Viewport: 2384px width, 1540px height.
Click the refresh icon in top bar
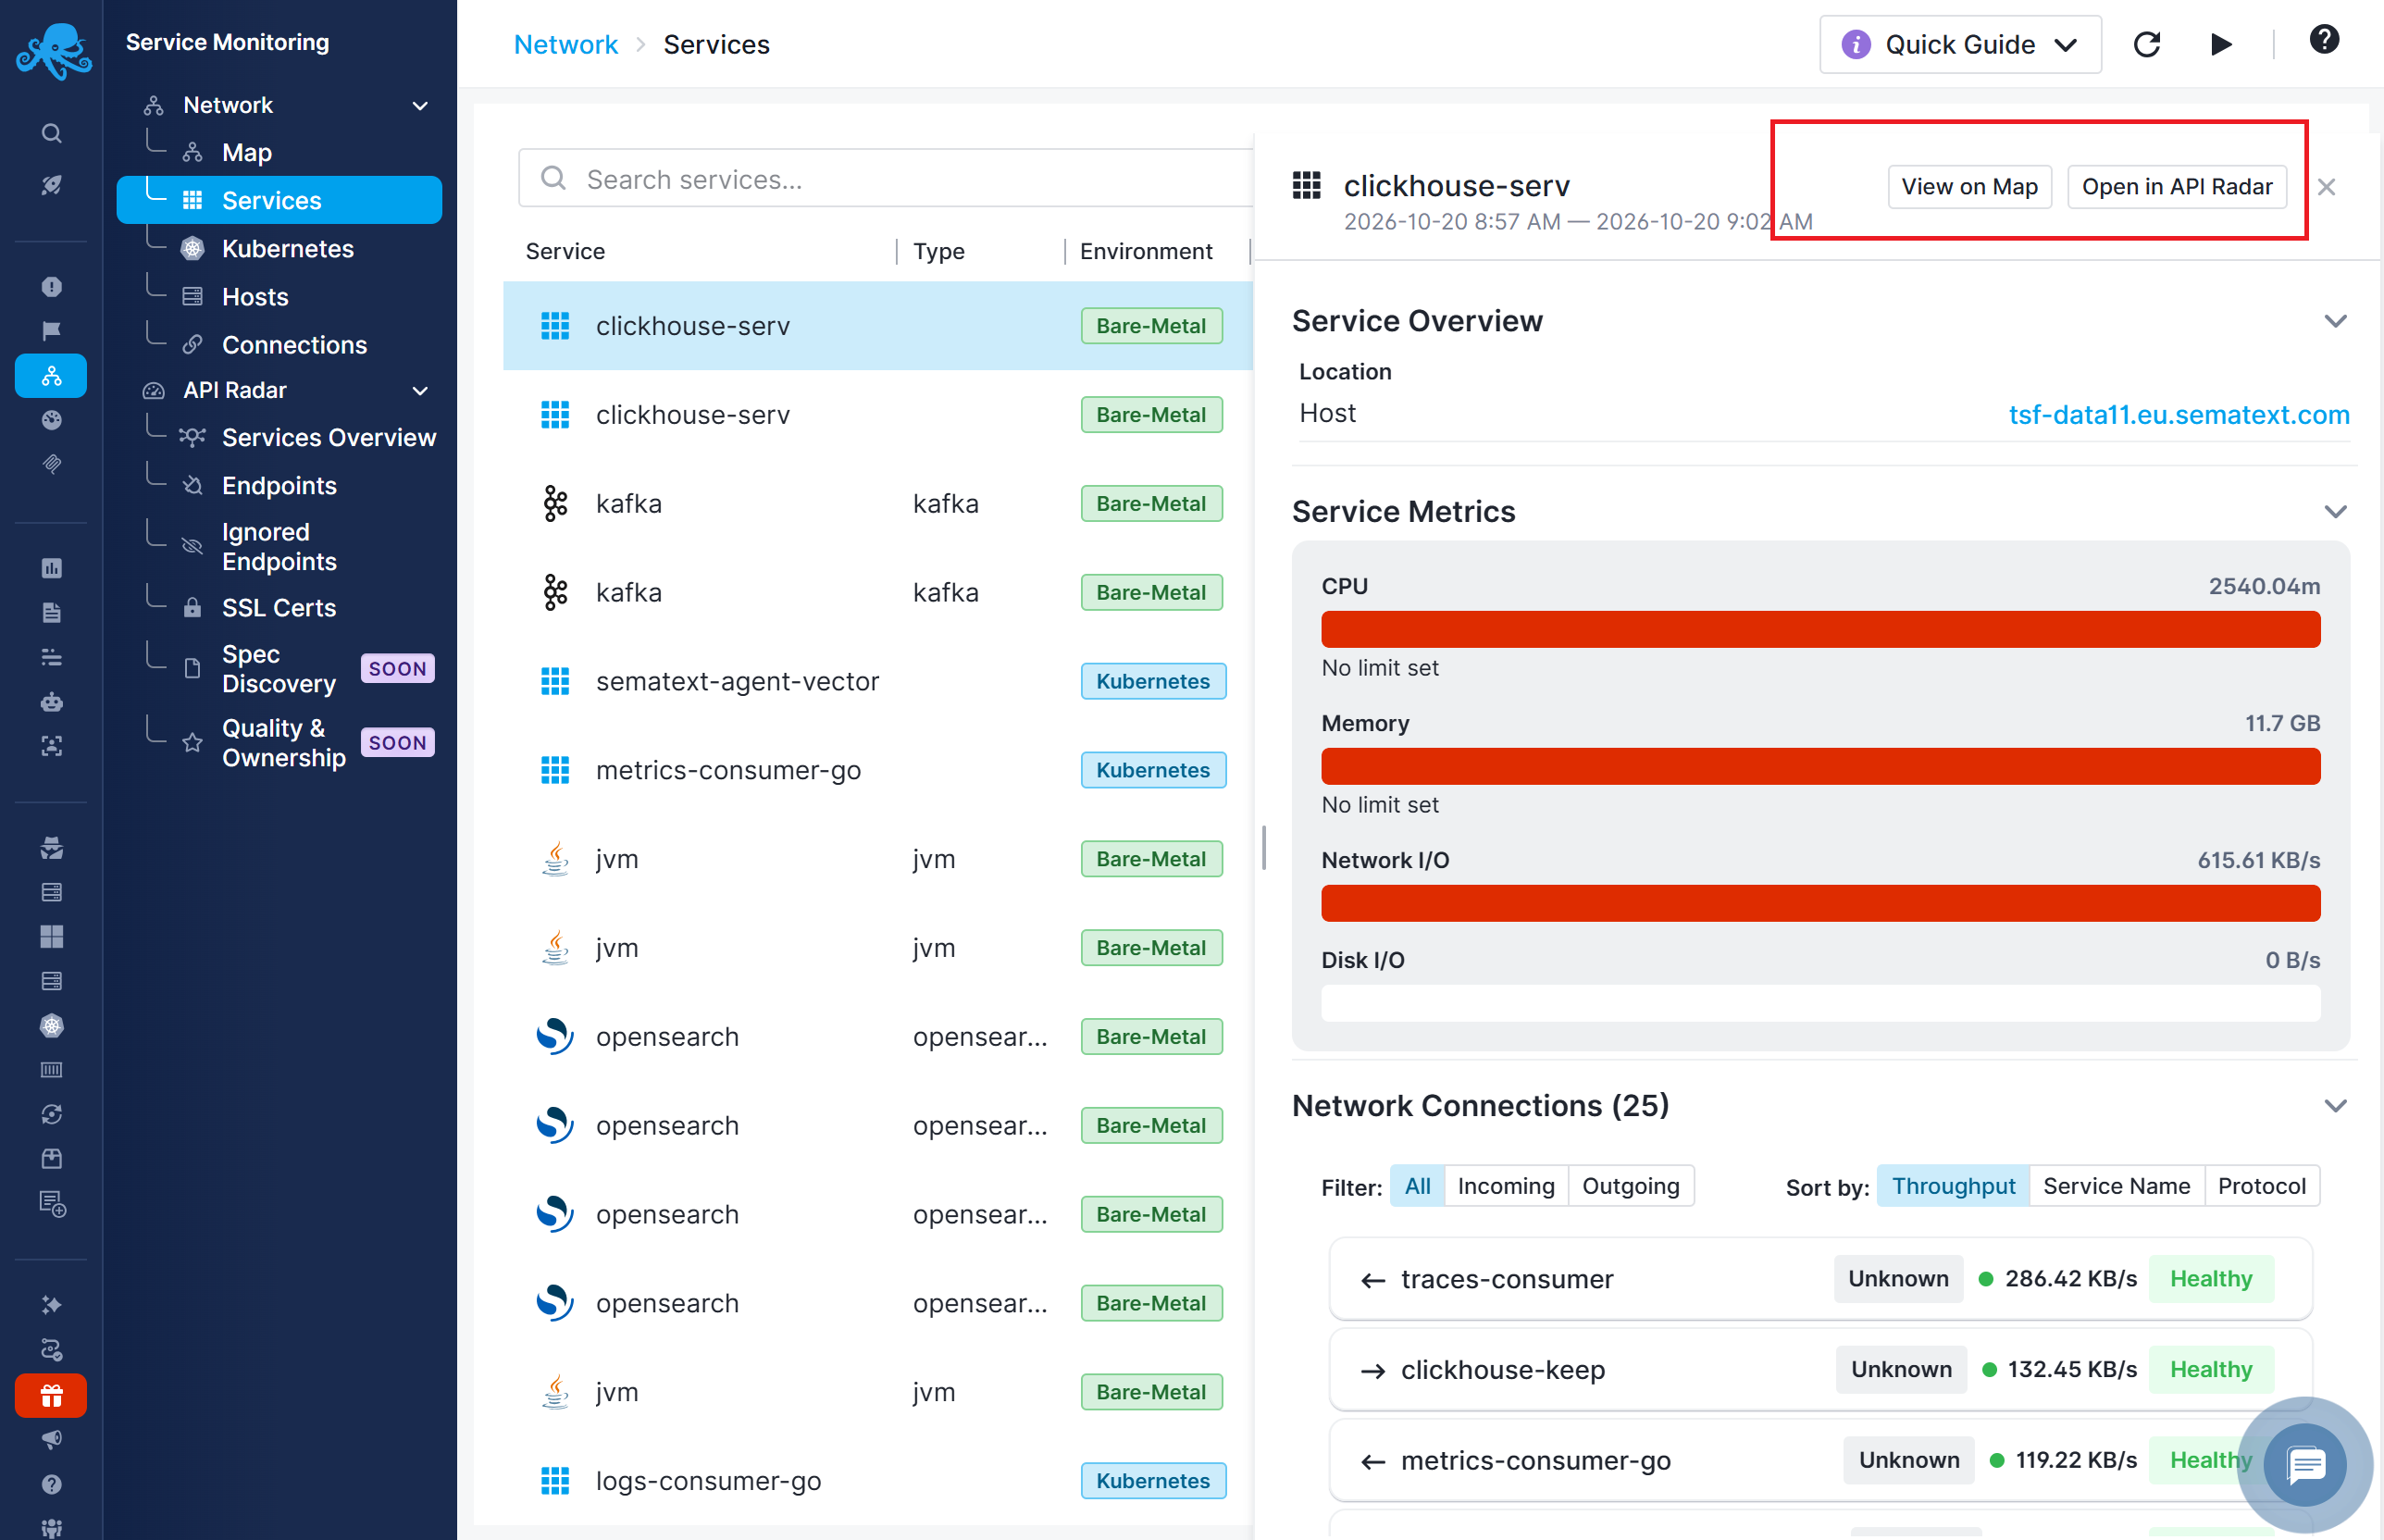pyautogui.click(x=2147, y=44)
